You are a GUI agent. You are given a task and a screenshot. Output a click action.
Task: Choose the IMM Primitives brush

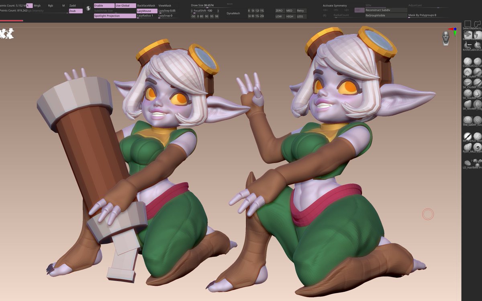[x=477, y=164]
